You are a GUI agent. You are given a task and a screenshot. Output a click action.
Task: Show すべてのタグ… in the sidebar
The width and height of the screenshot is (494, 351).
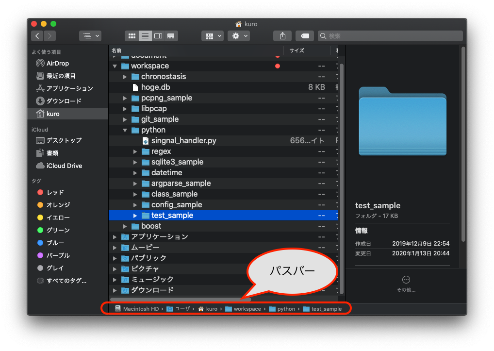(x=67, y=281)
